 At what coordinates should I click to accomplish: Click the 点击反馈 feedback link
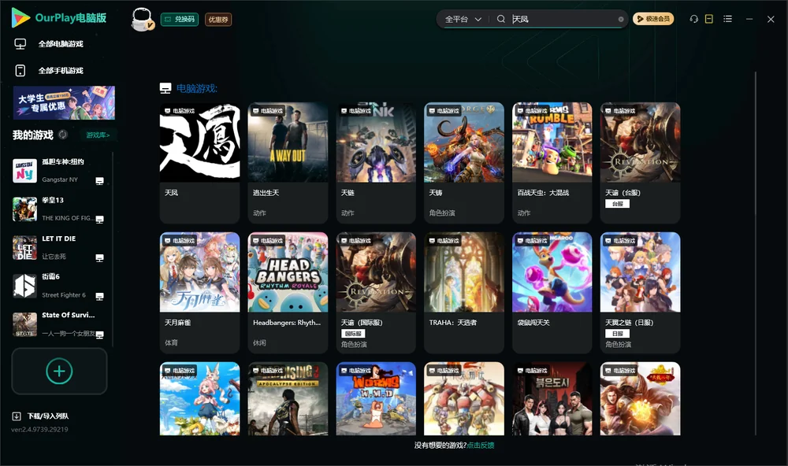(481, 446)
